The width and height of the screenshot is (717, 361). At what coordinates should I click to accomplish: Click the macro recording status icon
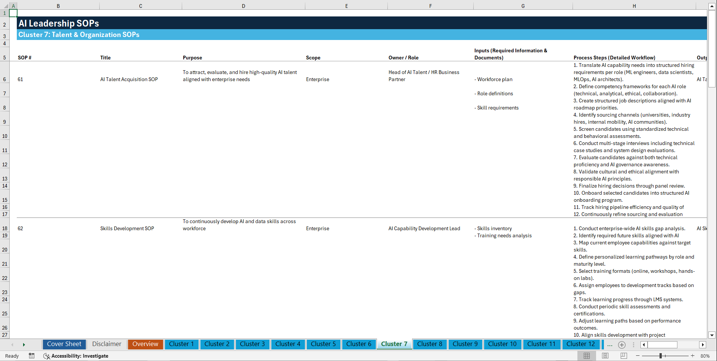pos(32,356)
